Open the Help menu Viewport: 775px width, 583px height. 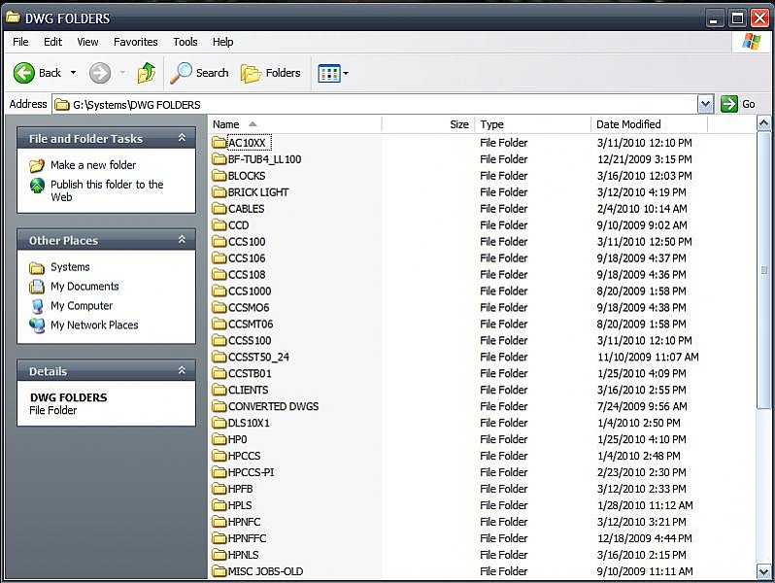223,42
